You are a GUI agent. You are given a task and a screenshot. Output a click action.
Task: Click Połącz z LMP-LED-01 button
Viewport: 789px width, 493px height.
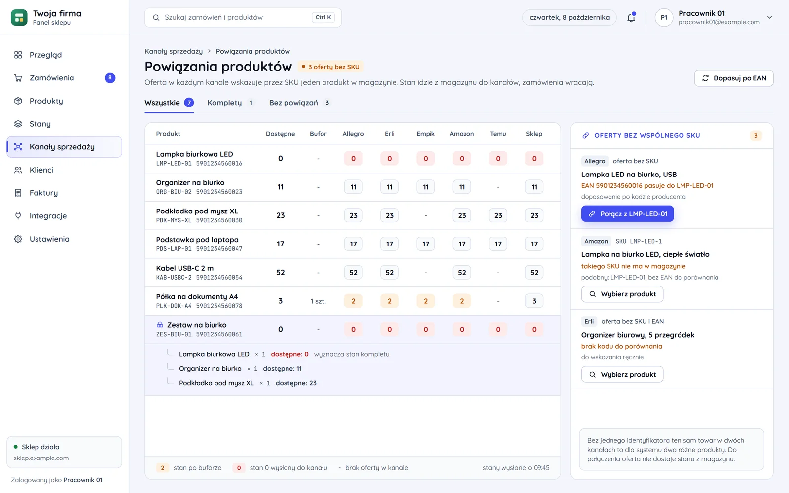(x=627, y=214)
